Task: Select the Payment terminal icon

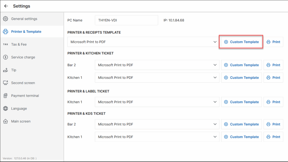Action: 6,96
